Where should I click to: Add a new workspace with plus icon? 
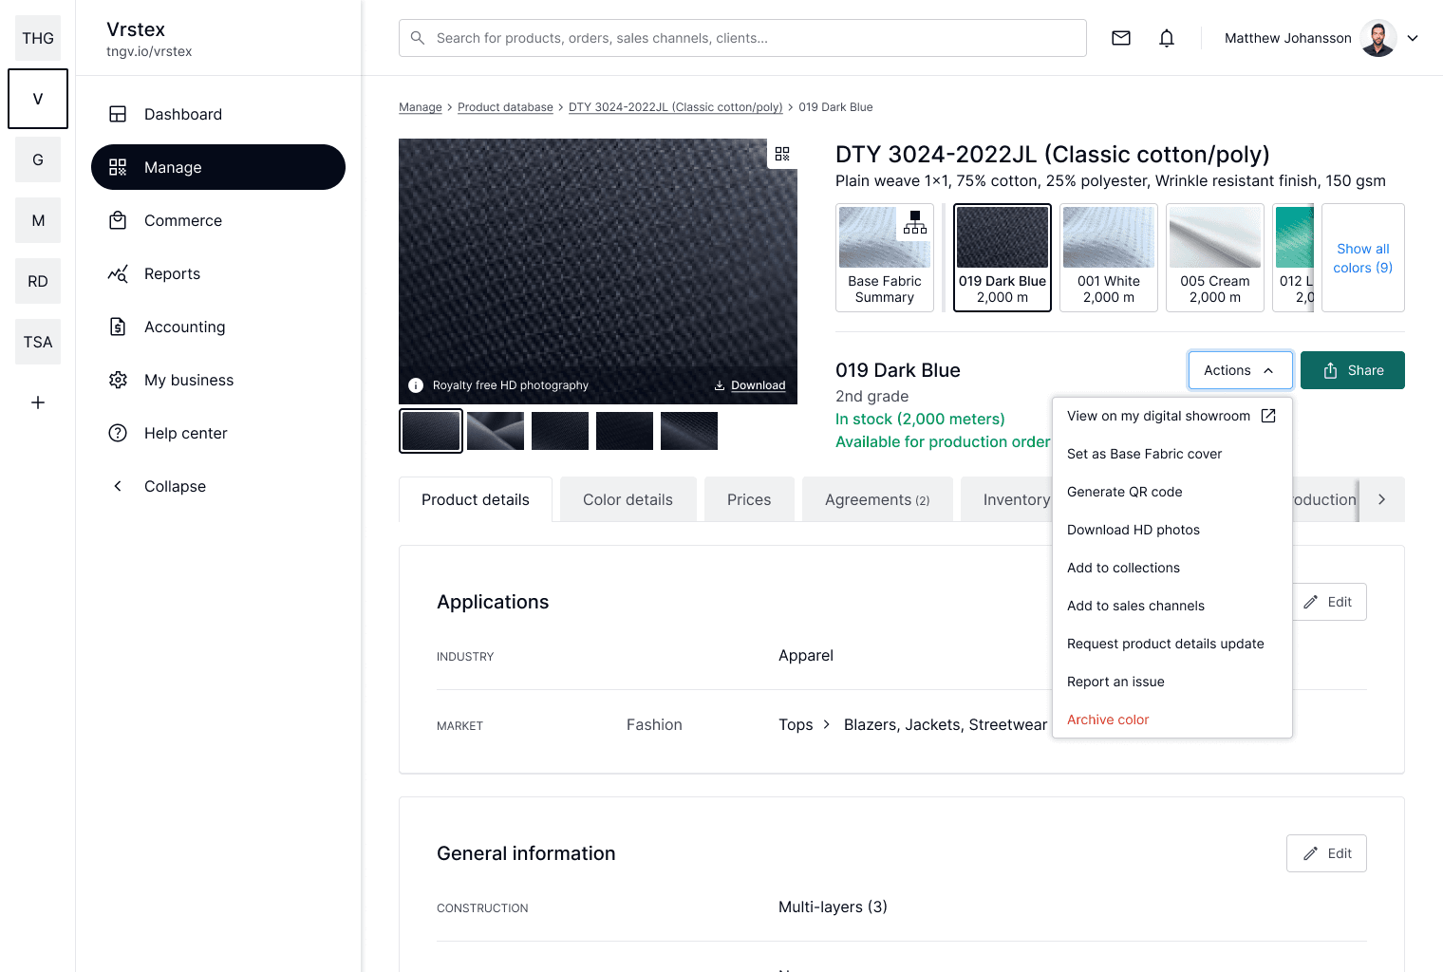(x=38, y=402)
